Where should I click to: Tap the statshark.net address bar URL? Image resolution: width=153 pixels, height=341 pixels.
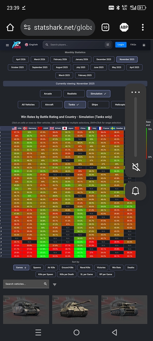coord(63,27)
